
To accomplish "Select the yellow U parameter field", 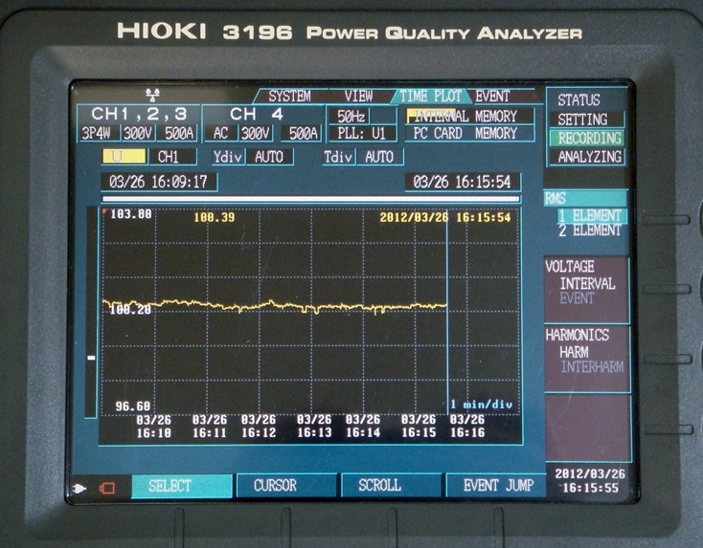I will (x=125, y=157).
